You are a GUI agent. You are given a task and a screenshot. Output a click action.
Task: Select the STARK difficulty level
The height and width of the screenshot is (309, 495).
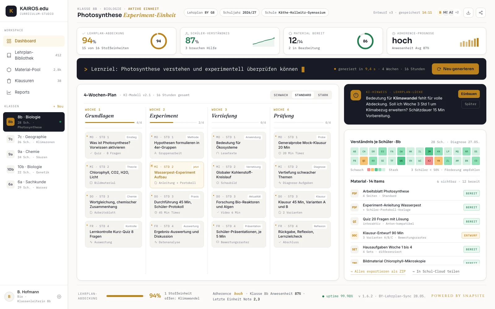pyautogui.click(x=323, y=95)
